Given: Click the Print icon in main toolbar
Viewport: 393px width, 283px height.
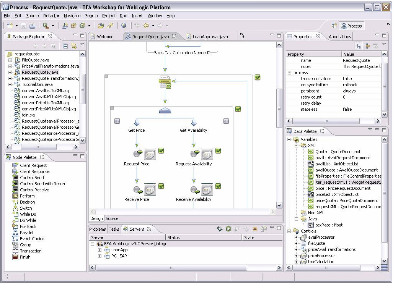Looking at the screenshot, I should 32,26.
